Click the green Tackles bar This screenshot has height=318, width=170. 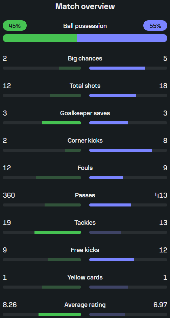(x=58, y=233)
